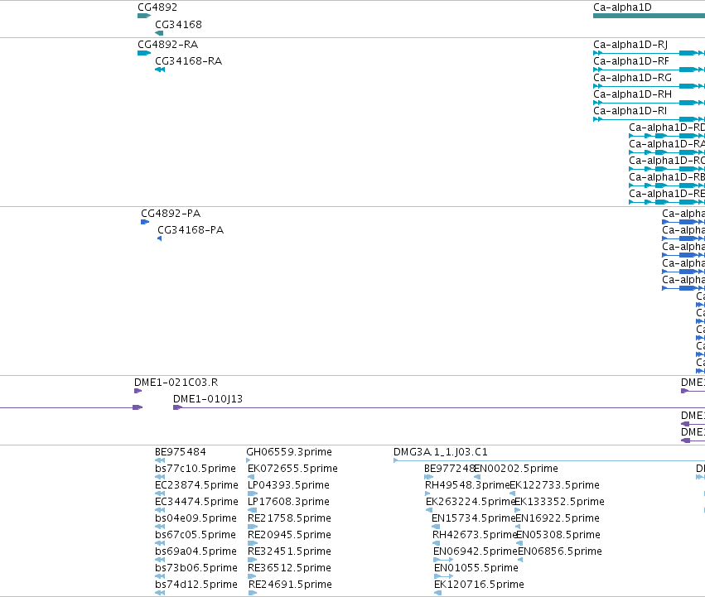
Task: Click EST LP17608.3prime
Action: [288, 502]
